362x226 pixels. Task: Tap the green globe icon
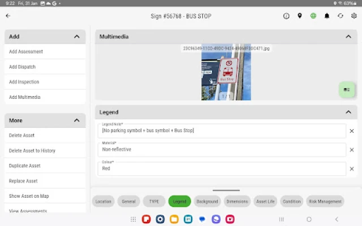tap(313, 16)
